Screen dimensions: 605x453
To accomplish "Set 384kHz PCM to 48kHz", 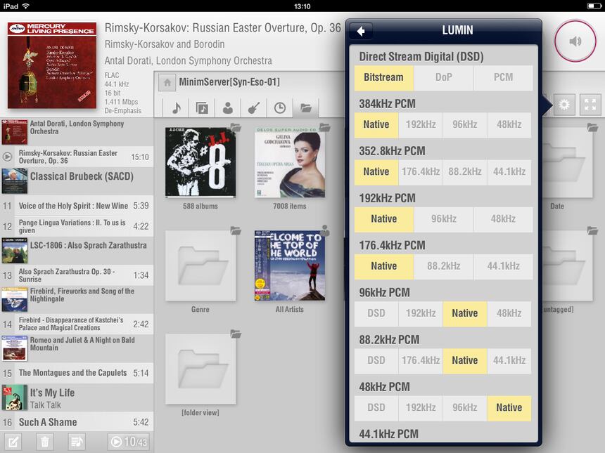I will (x=509, y=125).
